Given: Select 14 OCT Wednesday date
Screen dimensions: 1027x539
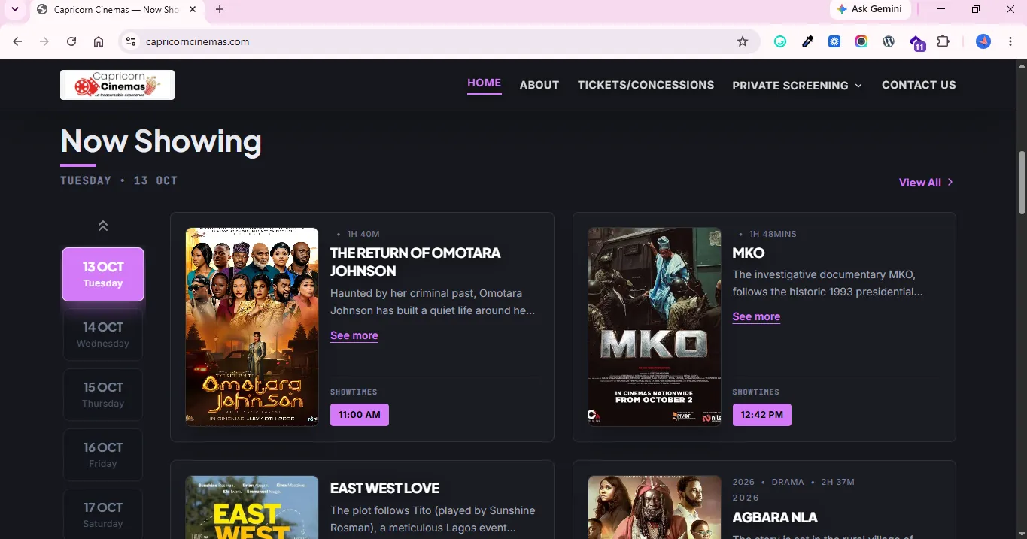Looking at the screenshot, I should [x=103, y=335].
